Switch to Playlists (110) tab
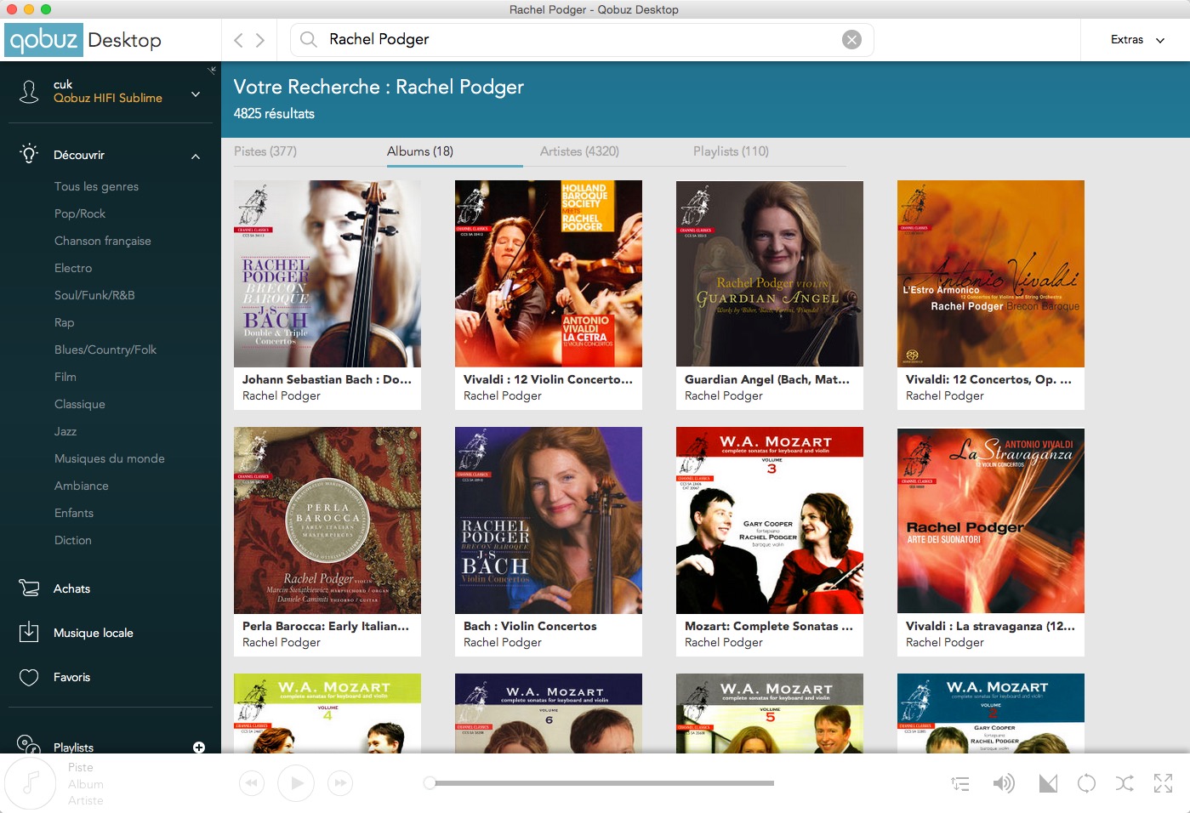Image resolution: width=1190 pixels, height=813 pixels. [x=731, y=151]
